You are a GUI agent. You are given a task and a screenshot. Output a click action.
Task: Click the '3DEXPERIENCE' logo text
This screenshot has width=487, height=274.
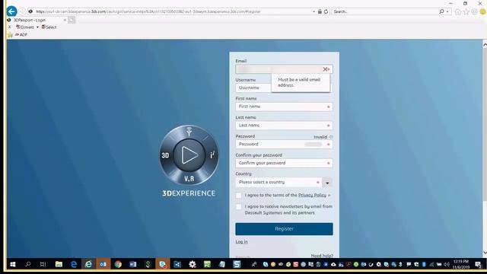click(189, 193)
